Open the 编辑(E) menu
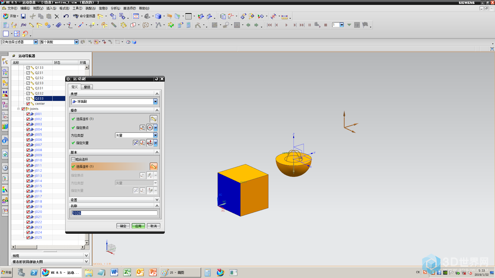The height and width of the screenshot is (278, 495). (x=25, y=8)
